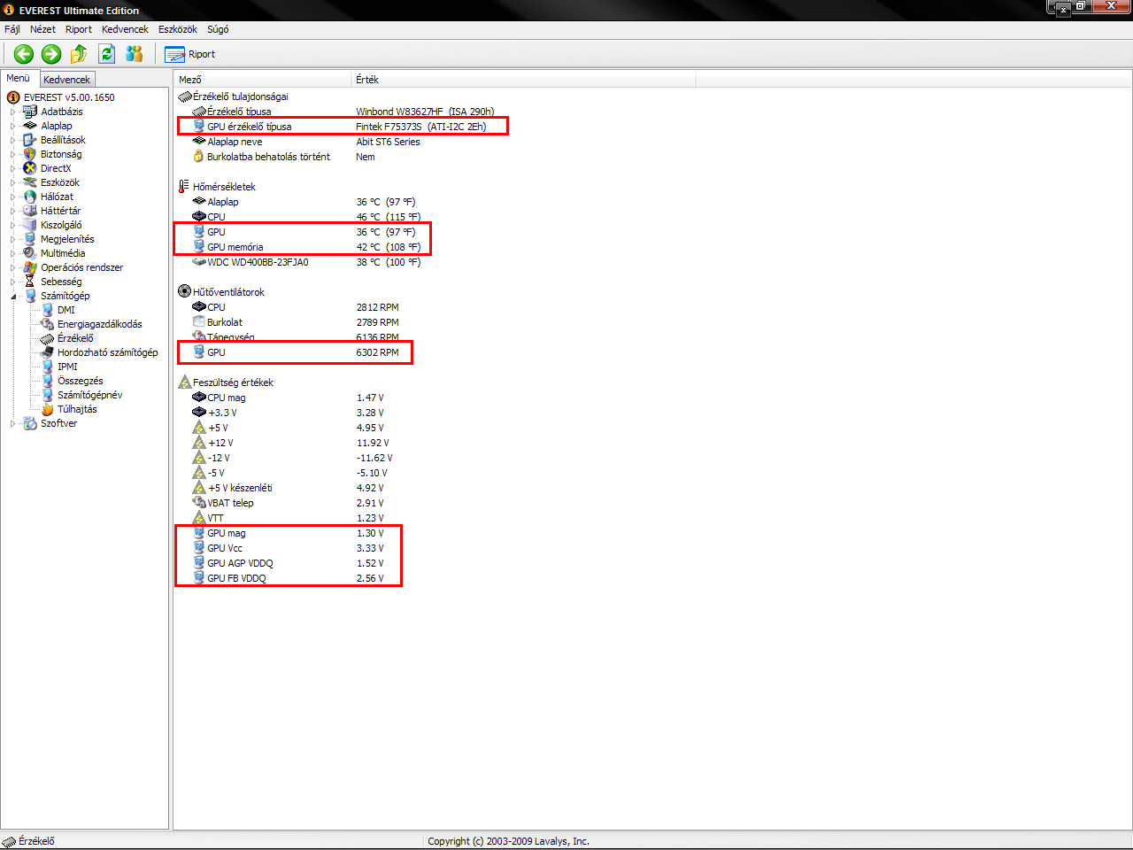Click the GPU mag monitor icon

pos(199,533)
